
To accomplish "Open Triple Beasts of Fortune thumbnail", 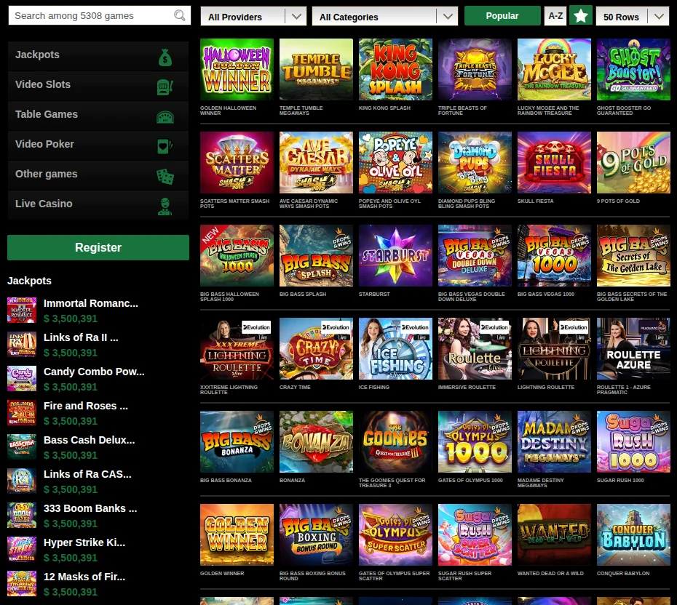I will [475, 69].
